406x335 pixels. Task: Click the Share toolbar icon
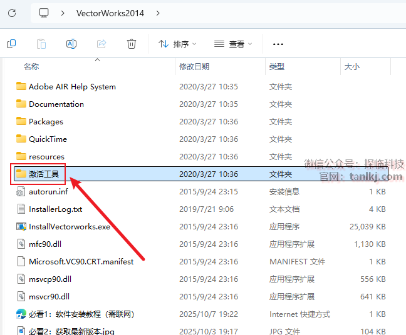101,44
